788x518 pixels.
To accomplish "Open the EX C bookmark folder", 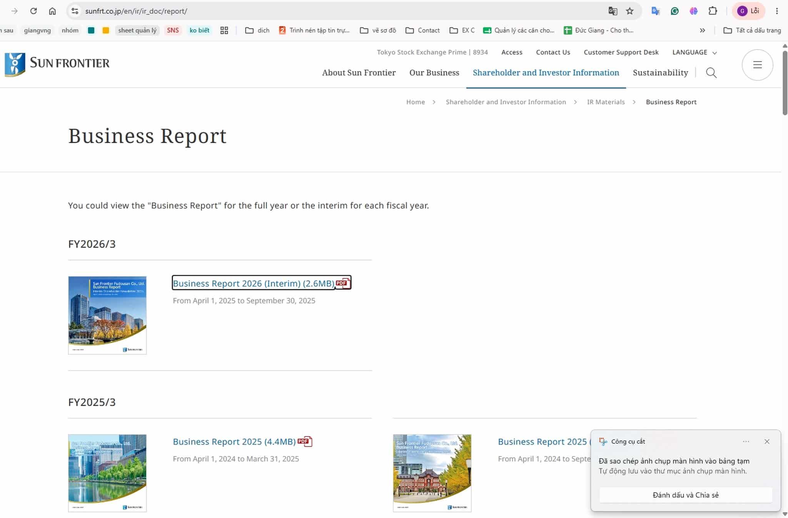I will click(x=462, y=30).
